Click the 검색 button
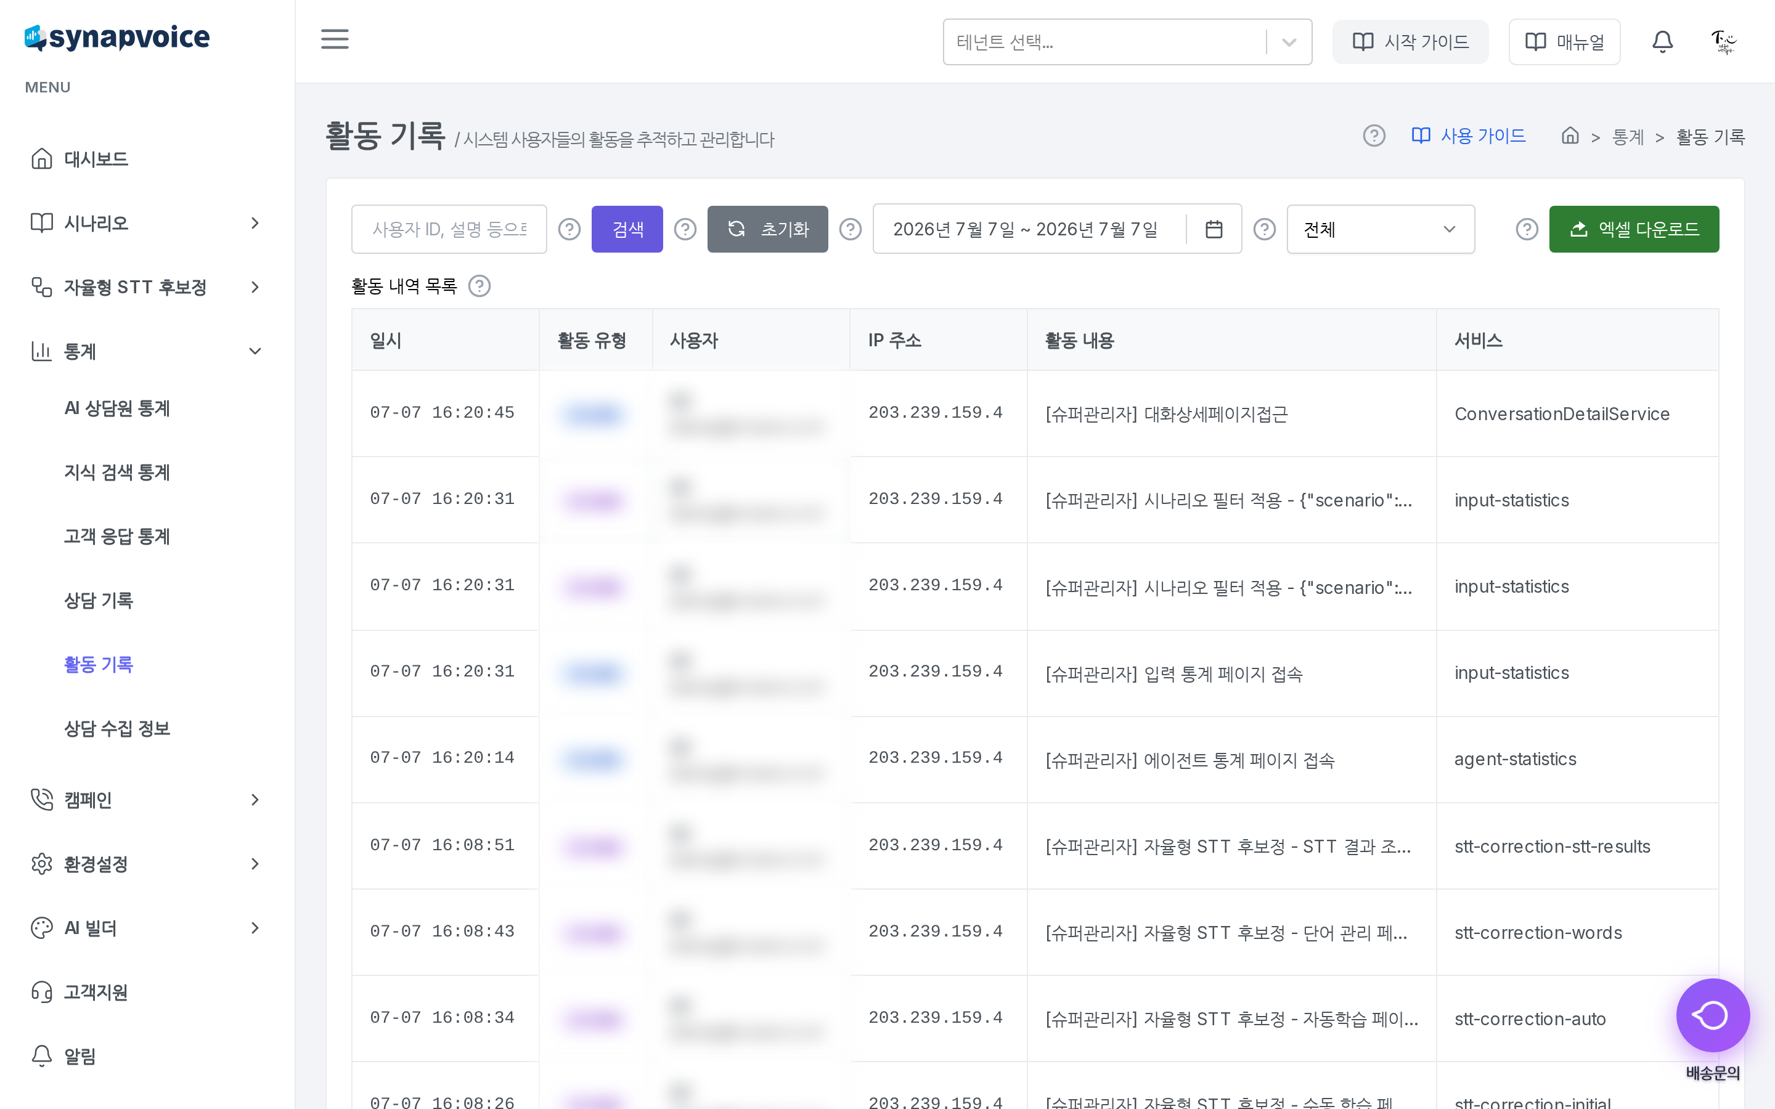 [627, 230]
